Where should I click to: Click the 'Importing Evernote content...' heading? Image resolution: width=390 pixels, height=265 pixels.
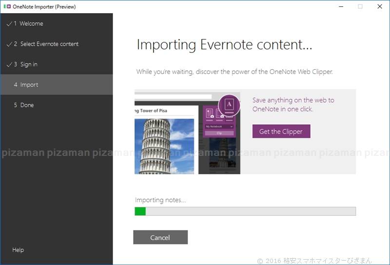(x=224, y=45)
